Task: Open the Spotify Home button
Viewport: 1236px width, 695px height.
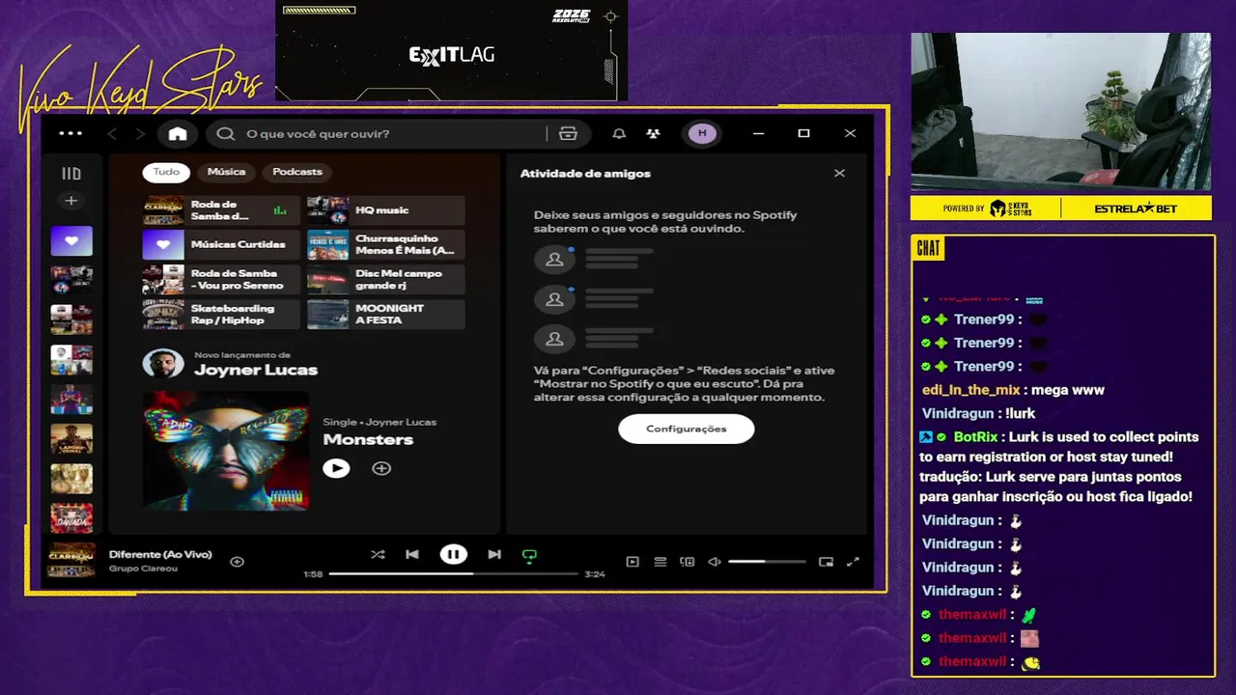Action: pos(178,134)
